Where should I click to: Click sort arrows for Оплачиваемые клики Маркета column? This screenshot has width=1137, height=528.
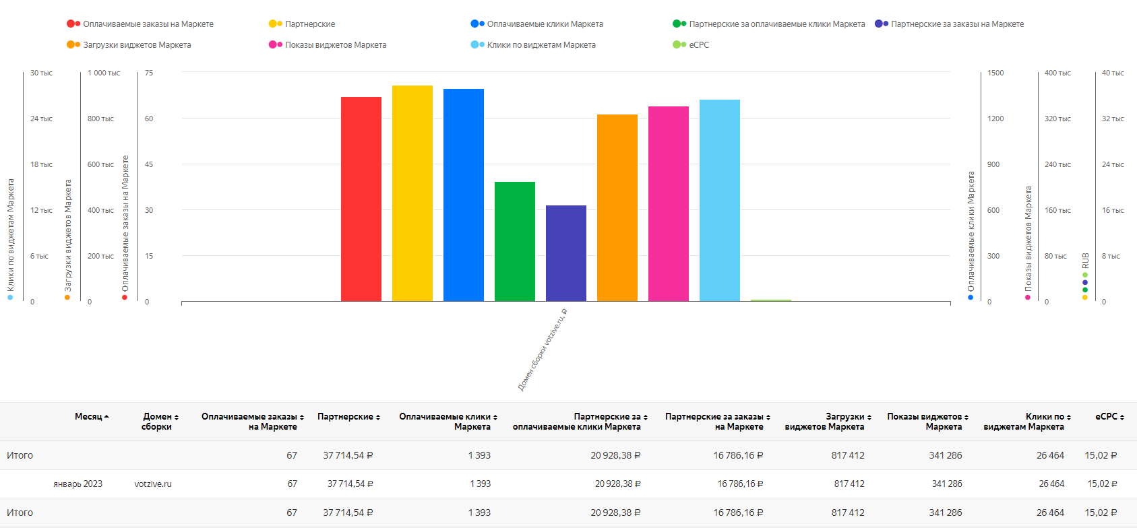(x=495, y=418)
